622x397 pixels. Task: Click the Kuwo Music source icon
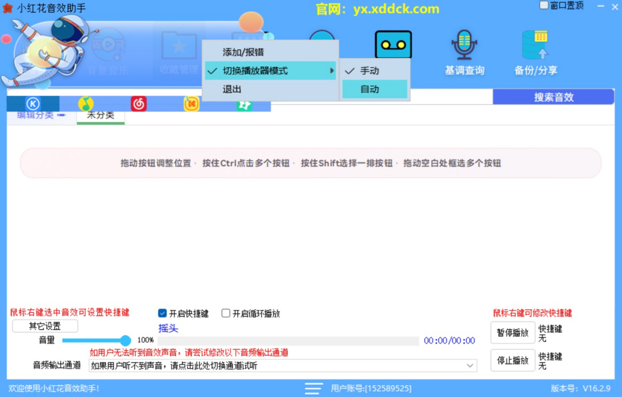click(192, 104)
